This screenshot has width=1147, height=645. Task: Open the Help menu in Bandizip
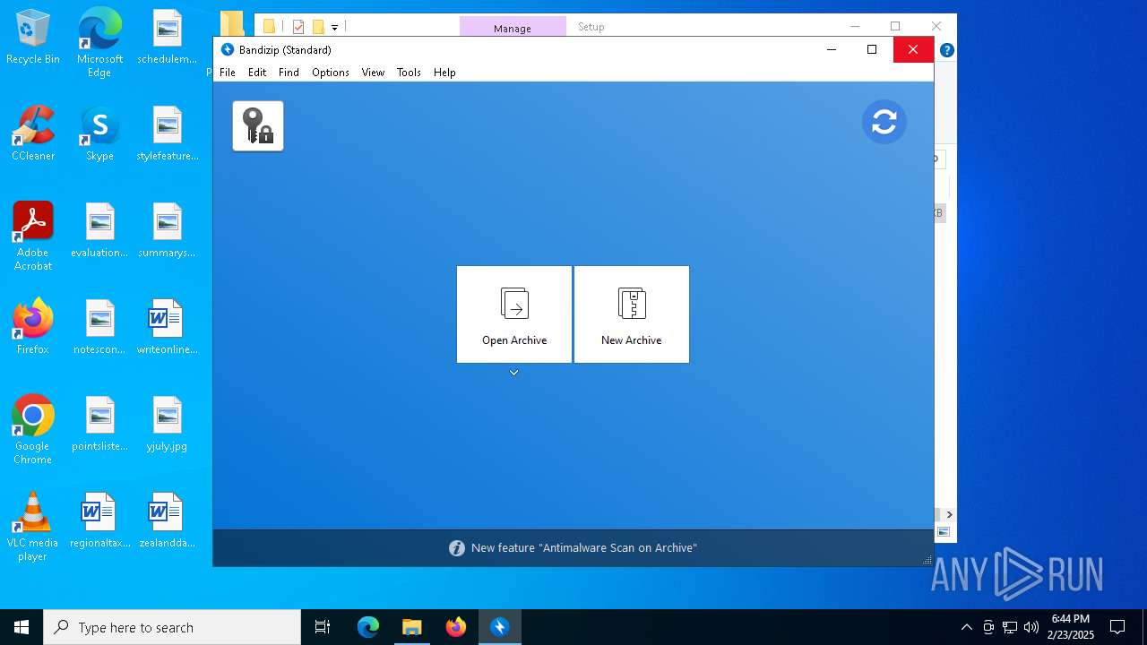tap(444, 73)
